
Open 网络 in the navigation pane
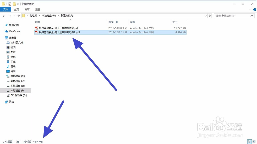click(12, 102)
